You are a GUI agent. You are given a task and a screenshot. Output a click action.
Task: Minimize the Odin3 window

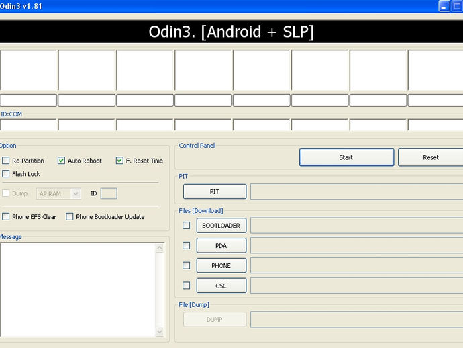(x=444, y=6)
